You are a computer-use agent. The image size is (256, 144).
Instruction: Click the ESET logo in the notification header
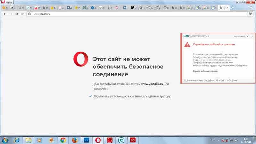pos(186,36)
